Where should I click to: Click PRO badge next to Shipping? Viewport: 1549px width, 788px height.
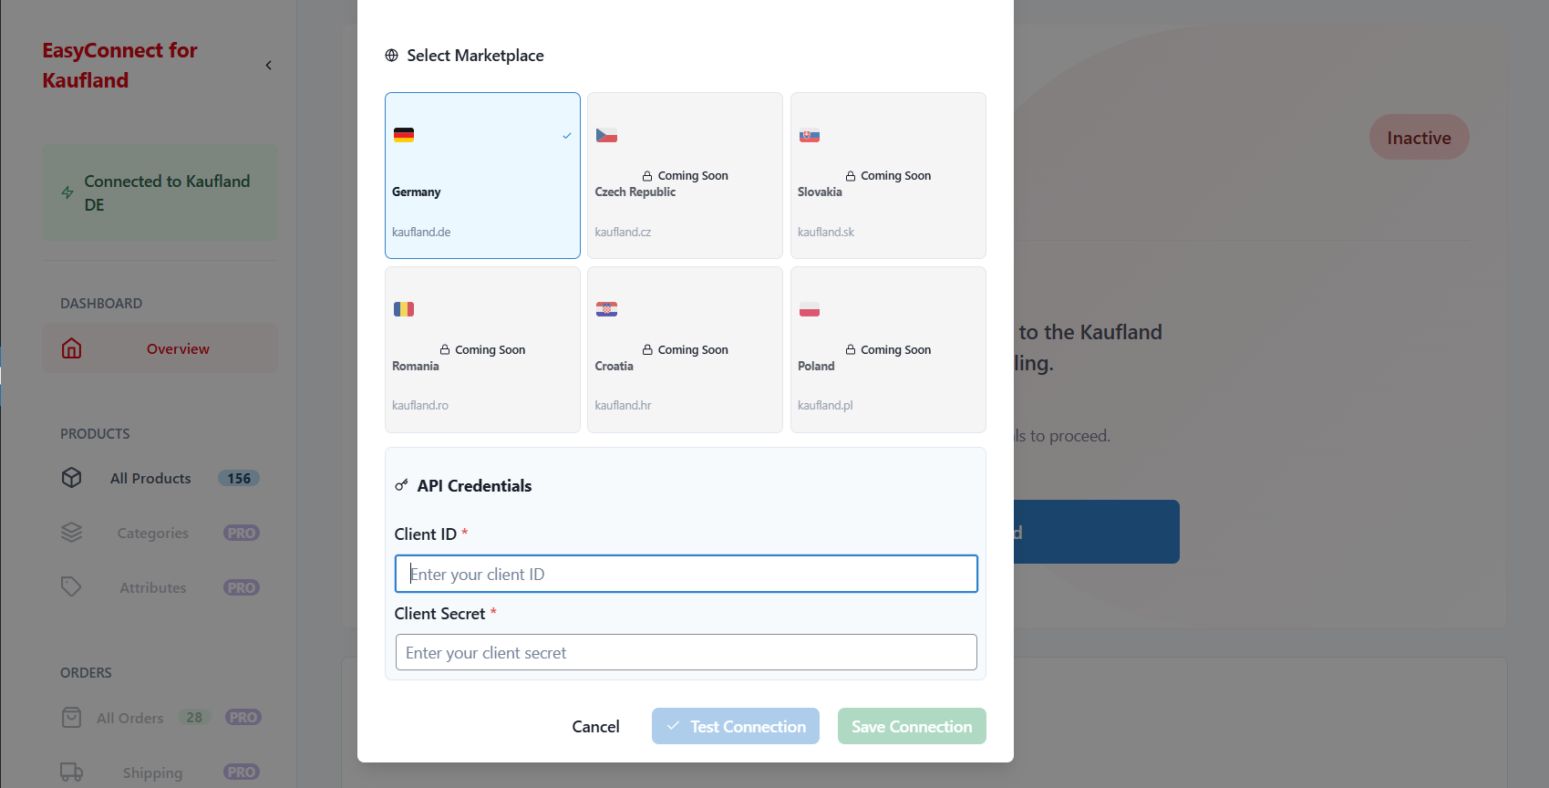click(x=242, y=772)
